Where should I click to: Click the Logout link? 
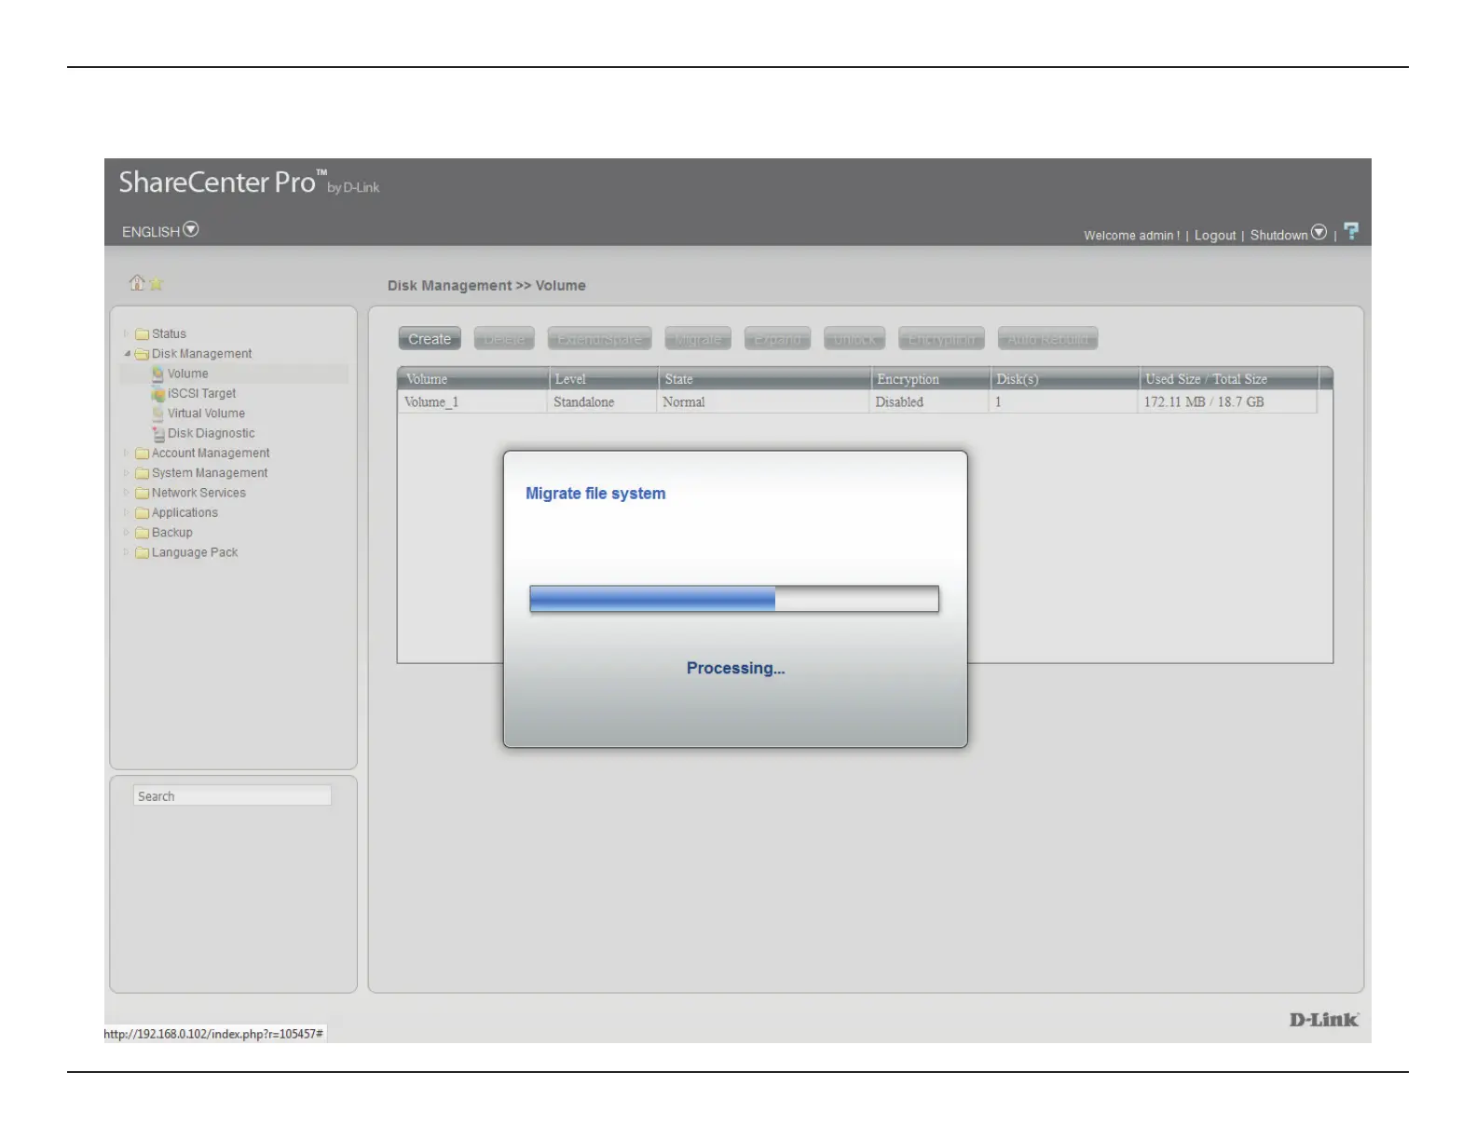coord(1214,236)
